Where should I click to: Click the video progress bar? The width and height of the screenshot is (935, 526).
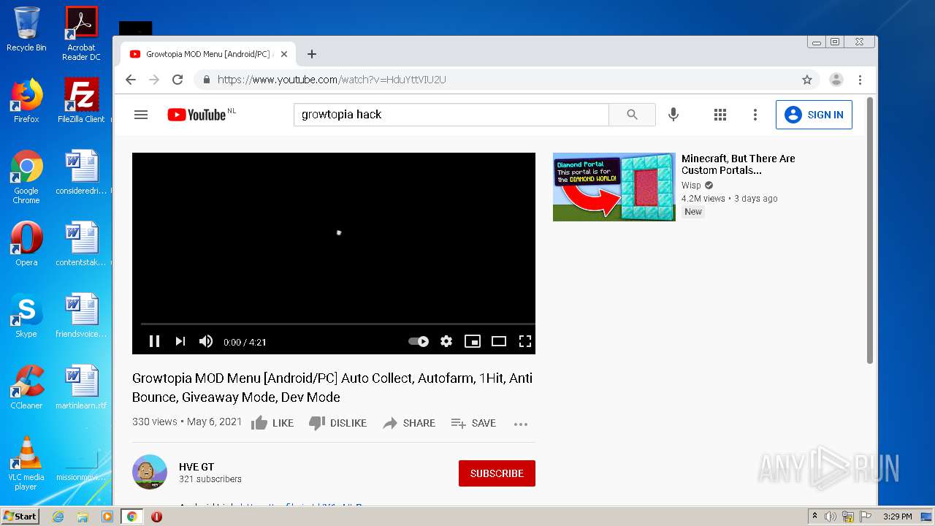(337, 324)
